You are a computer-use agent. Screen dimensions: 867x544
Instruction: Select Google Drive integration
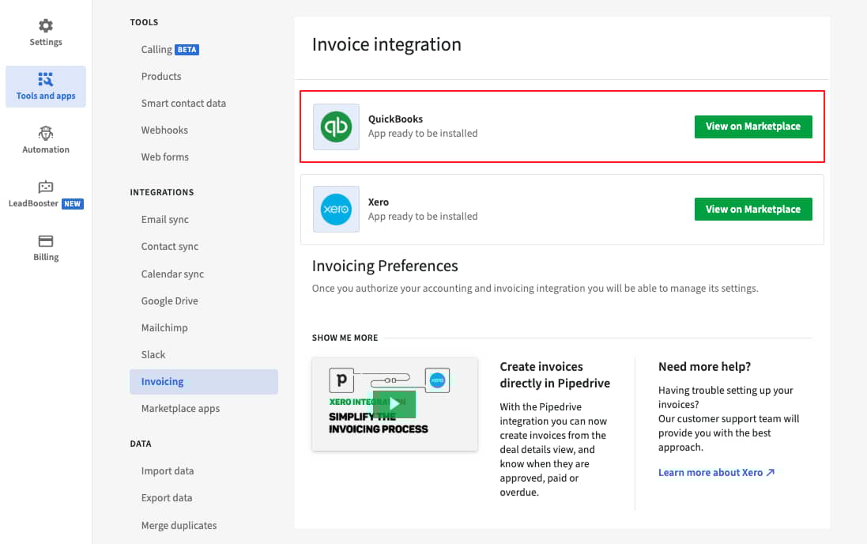click(x=169, y=300)
